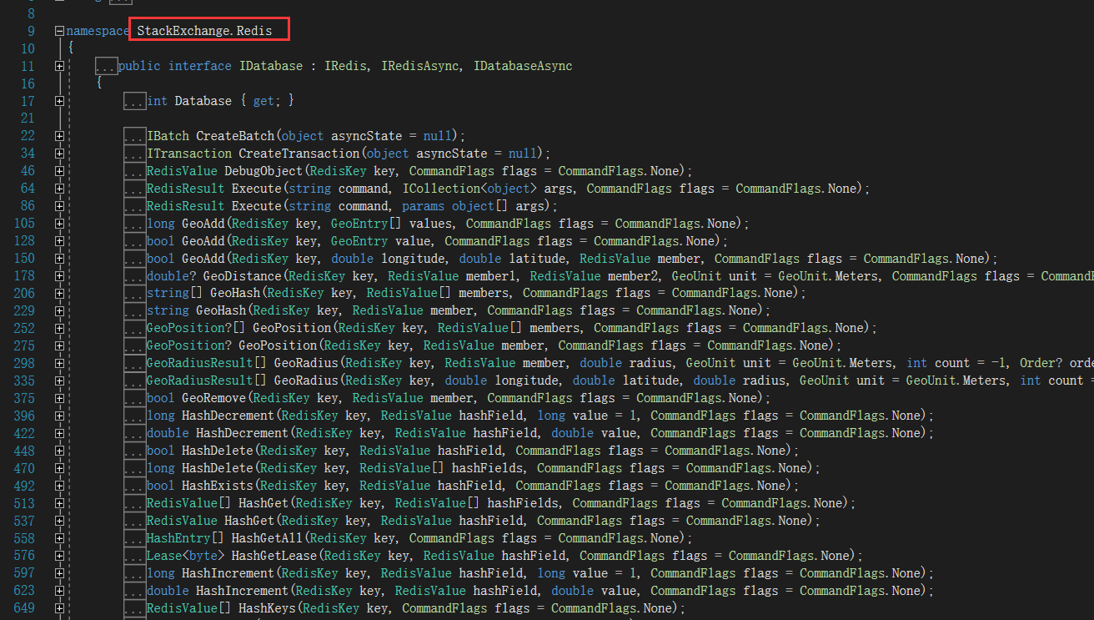Open ellipsis box on line 623 double HashIncrement

(134, 592)
